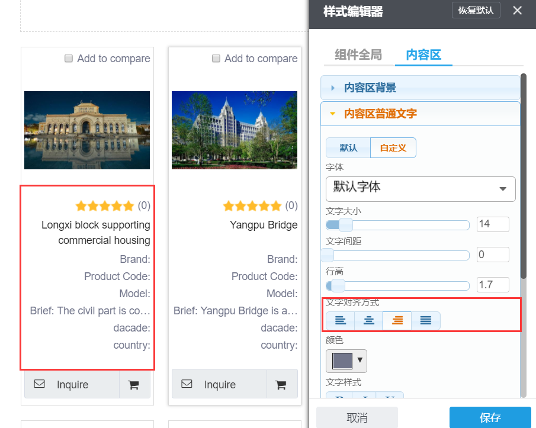Select the center text alignment icon
536x428 pixels.
pos(369,320)
